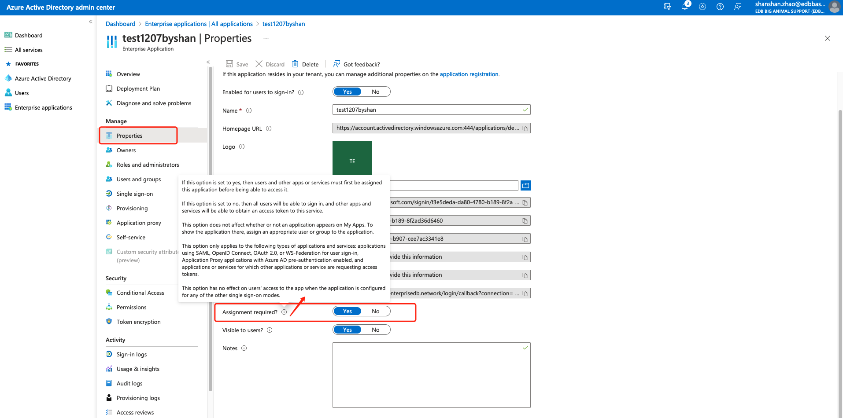Viewport: 843px width, 418px height.
Task: Collapse the application menu chevron
Action: tap(208, 62)
